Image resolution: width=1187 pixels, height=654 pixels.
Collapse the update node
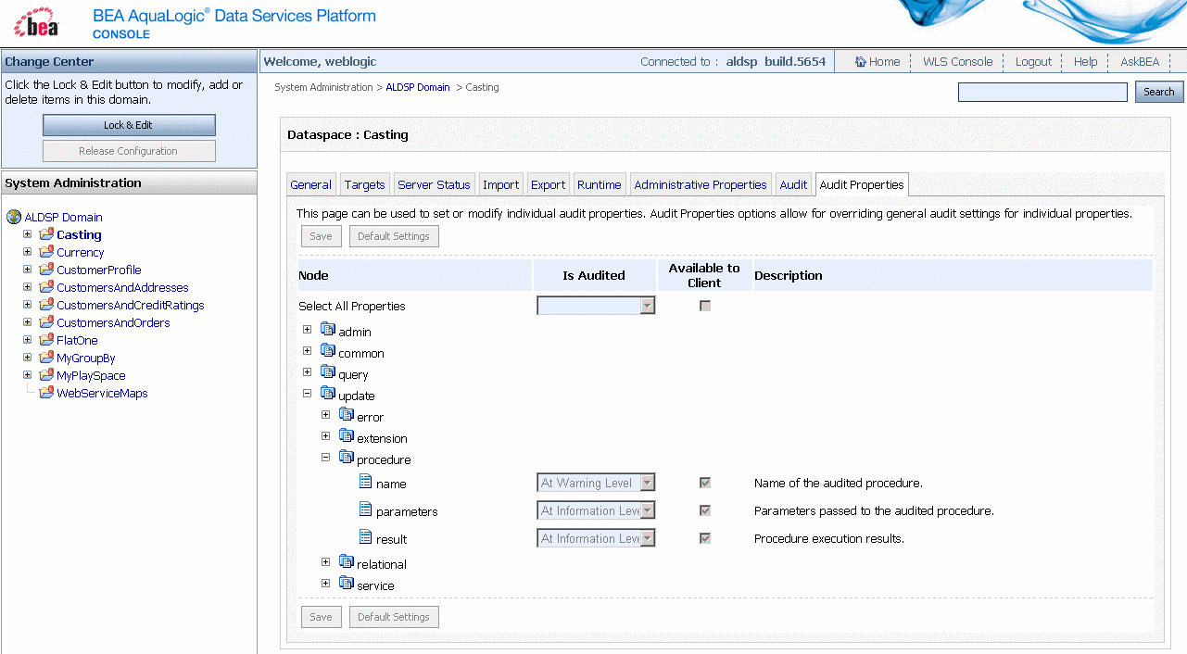tap(308, 394)
